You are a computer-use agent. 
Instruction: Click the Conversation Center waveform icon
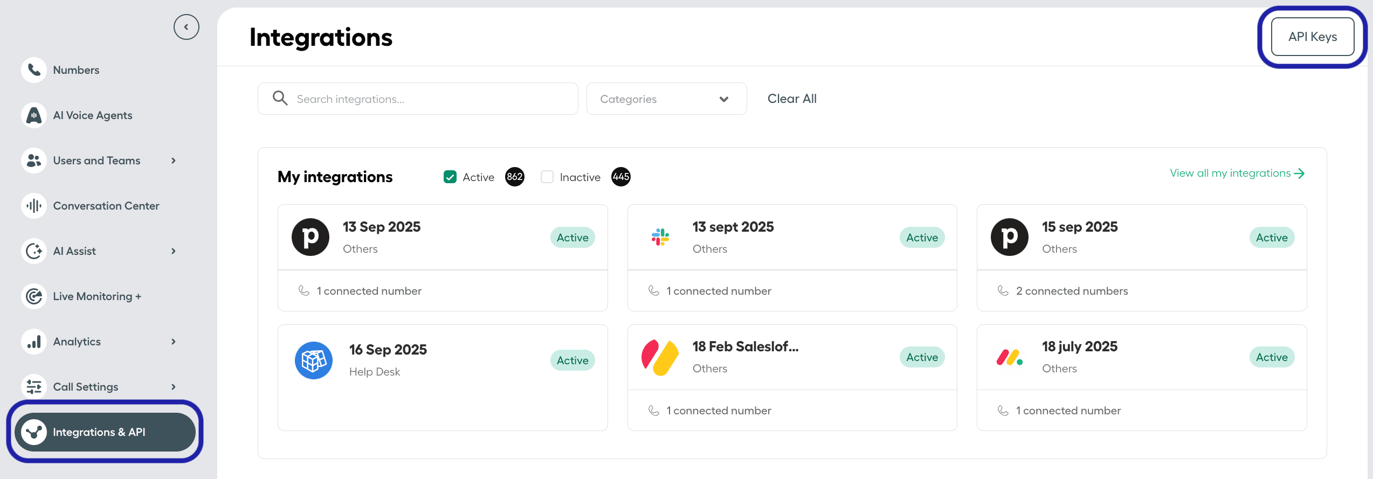tap(34, 206)
